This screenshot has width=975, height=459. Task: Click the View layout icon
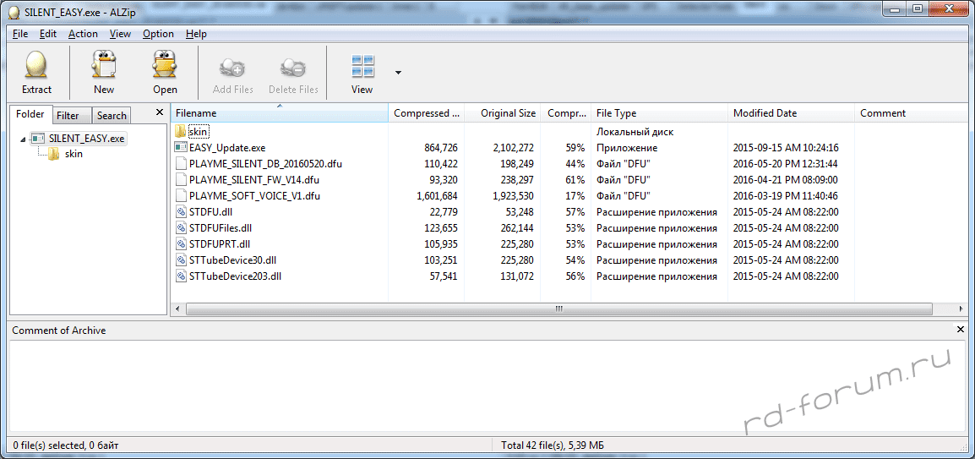(x=362, y=66)
